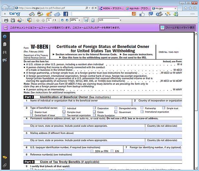Screen dimensions: 199x171
Task: Check the Grantor trust checkbox
Action: point(32,112)
